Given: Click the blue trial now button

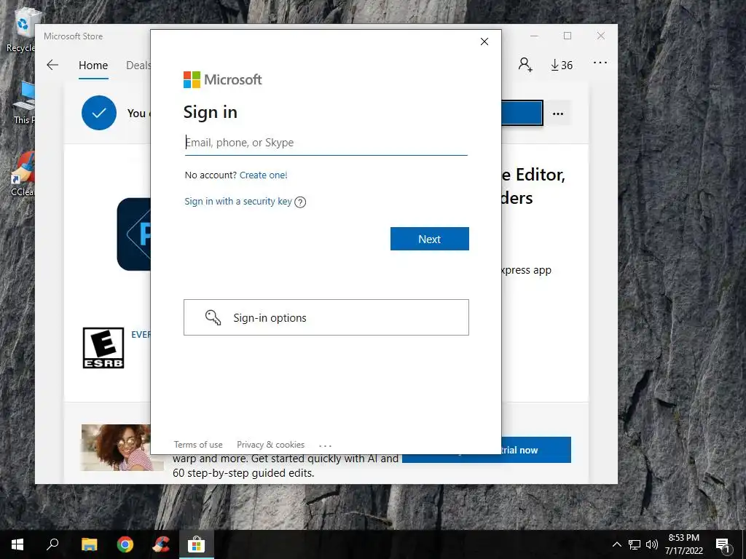Looking at the screenshot, I should [535, 450].
